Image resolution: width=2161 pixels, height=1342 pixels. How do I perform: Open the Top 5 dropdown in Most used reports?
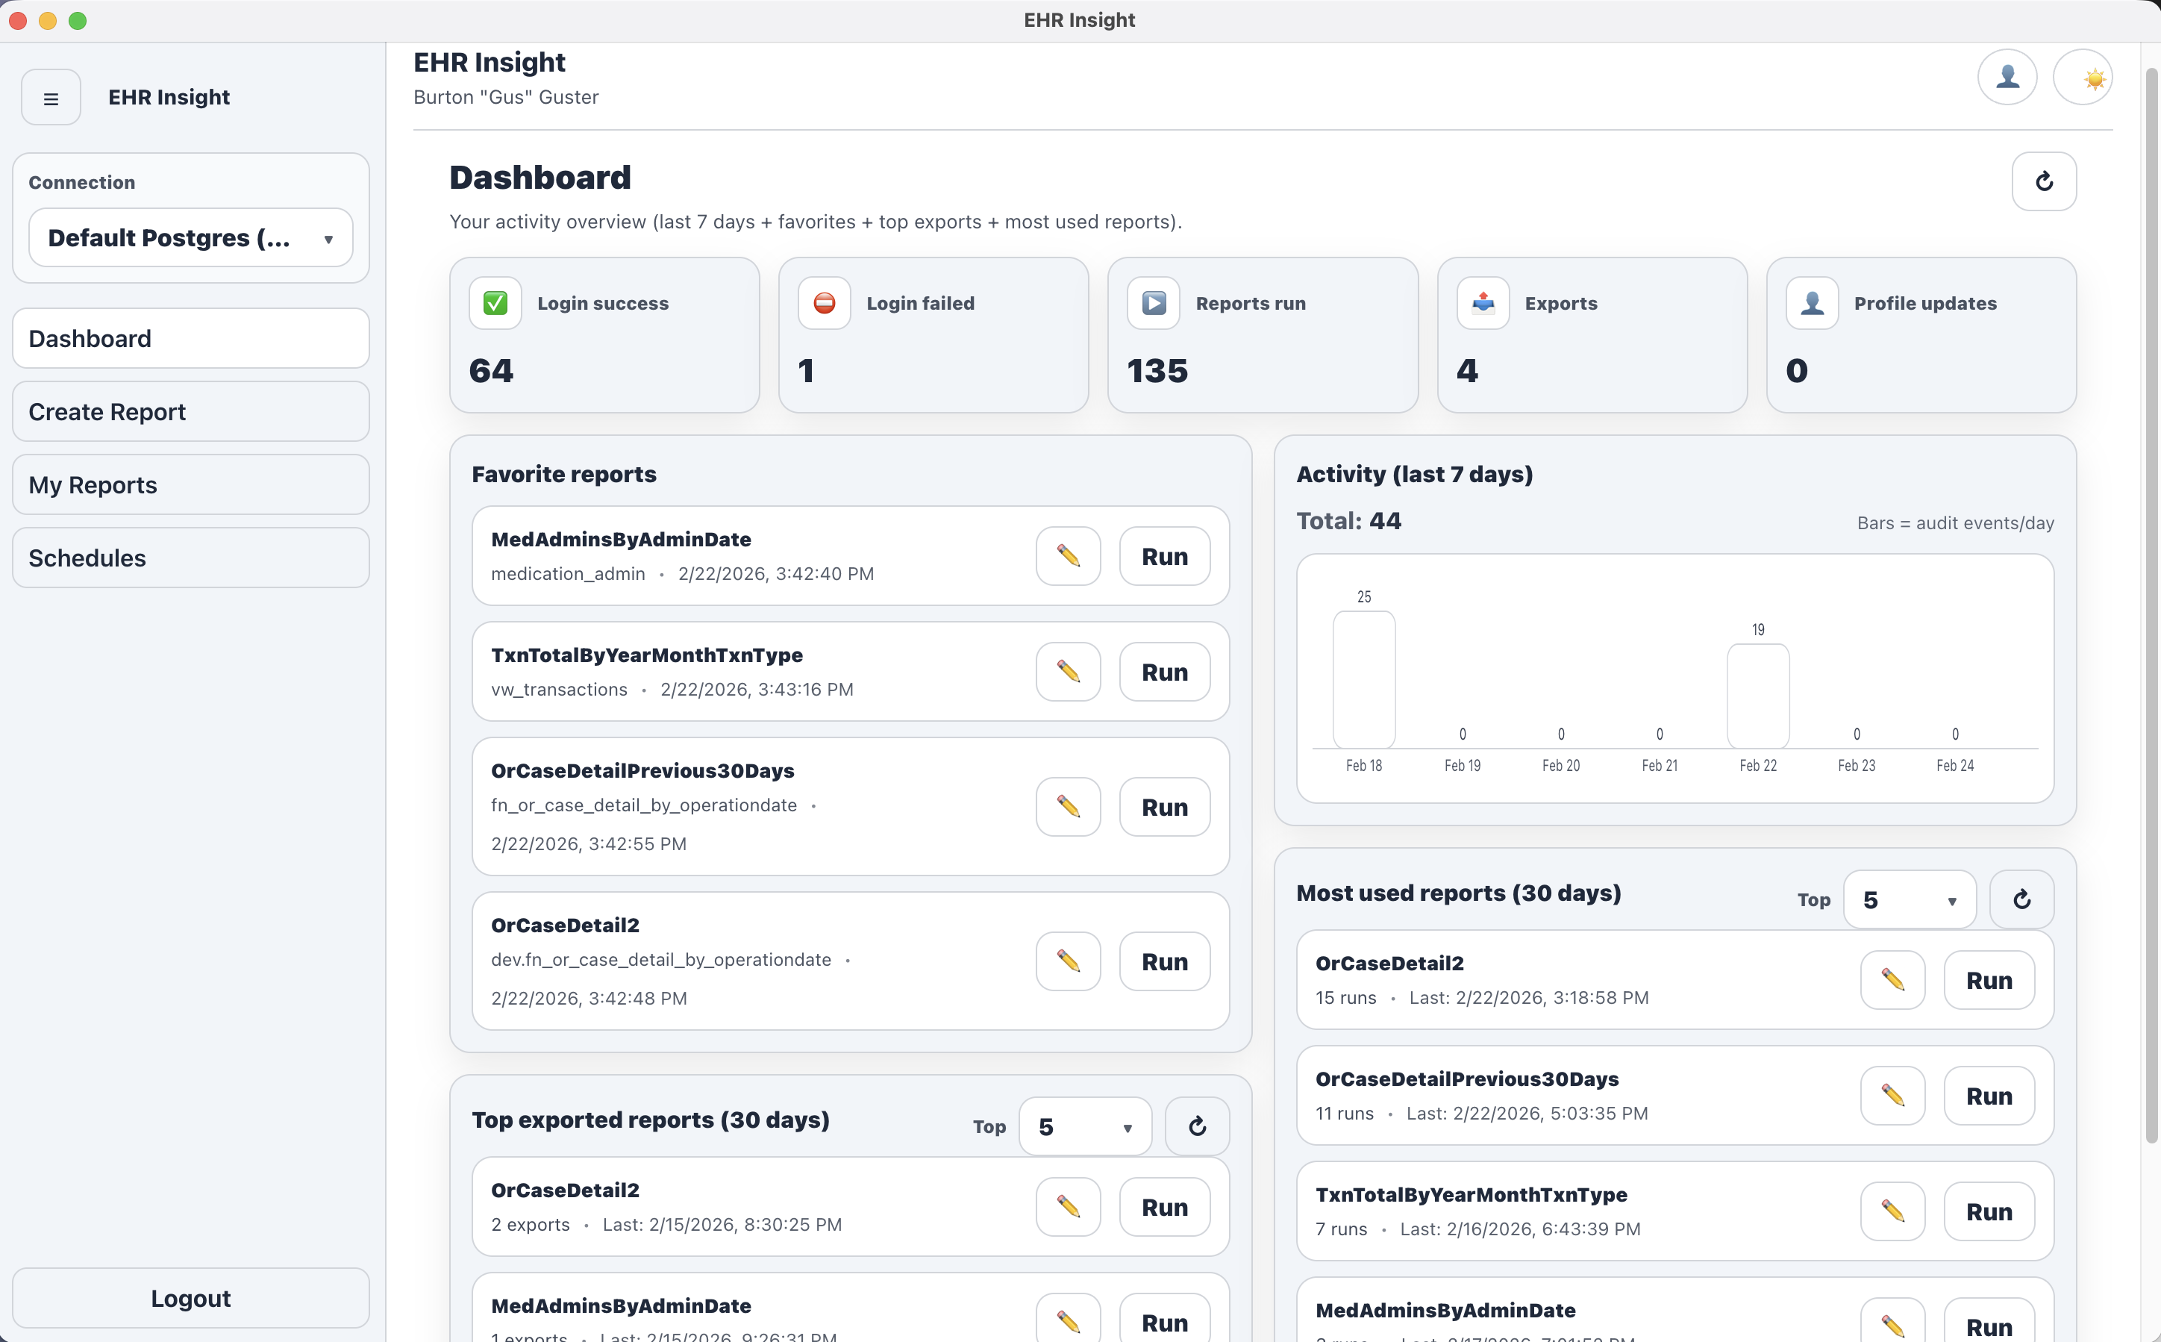point(1909,899)
